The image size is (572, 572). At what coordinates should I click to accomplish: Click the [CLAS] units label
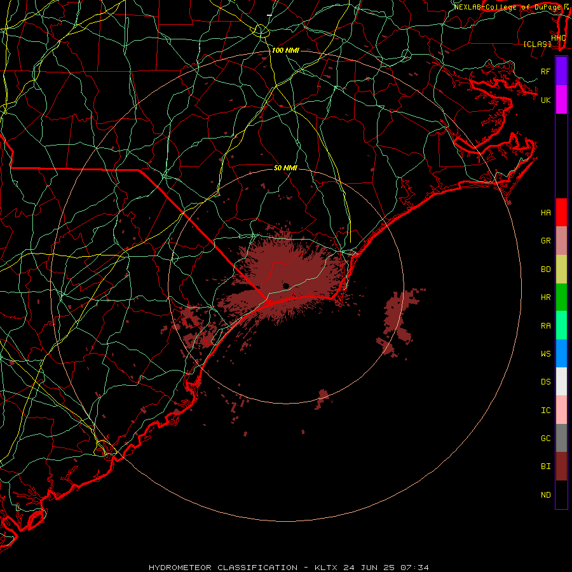point(537,44)
